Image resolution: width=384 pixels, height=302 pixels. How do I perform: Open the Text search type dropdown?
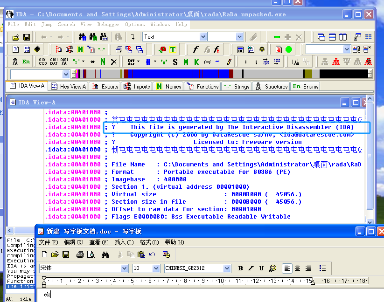pos(203,37)
